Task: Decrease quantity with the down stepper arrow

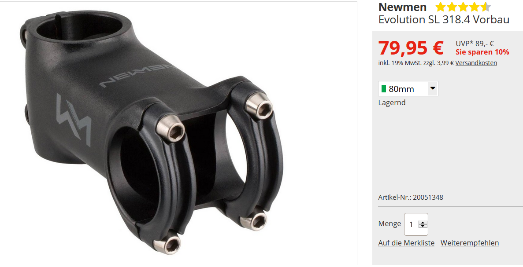Action: pos(423,226)
